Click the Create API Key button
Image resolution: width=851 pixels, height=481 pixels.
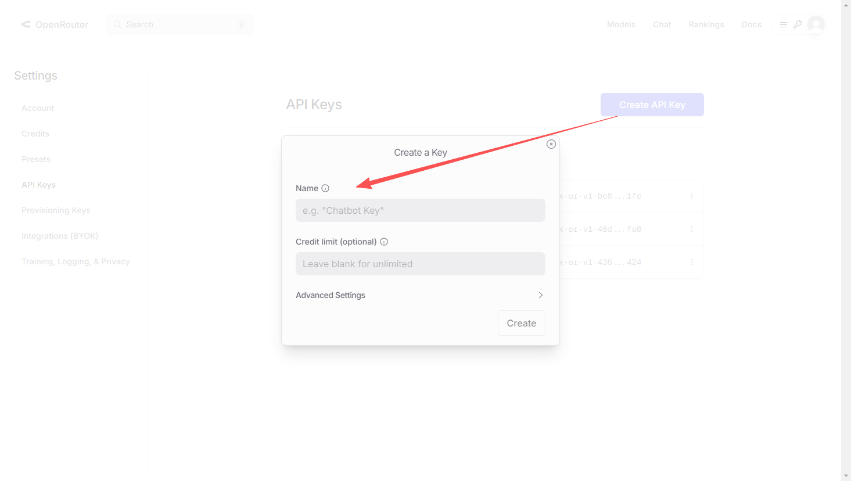tap(652, 105)
